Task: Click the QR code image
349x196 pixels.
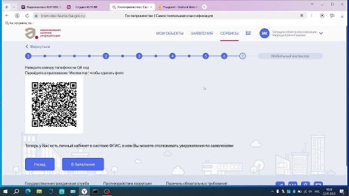Action: [x=54, y=105]
